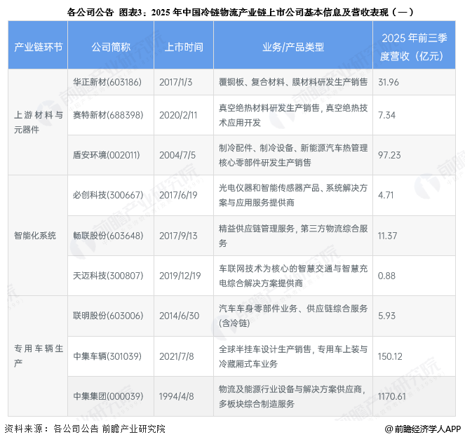
Task: Click the chart title 图表3
Action: (x=240, y=12)
